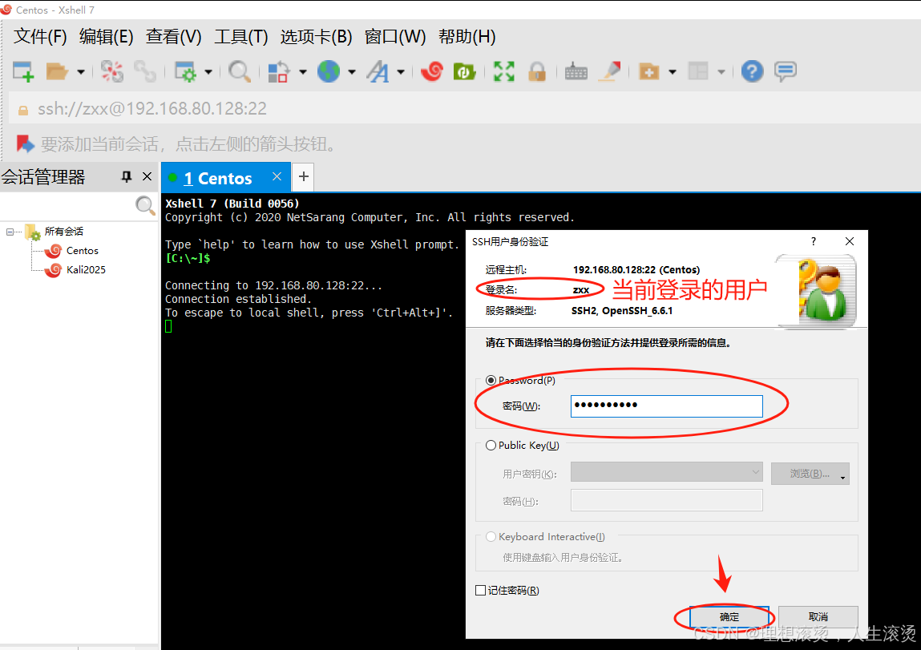Click the Encoding globe icon
This screenshot has width=921, height=650.
tap(329, 71)
